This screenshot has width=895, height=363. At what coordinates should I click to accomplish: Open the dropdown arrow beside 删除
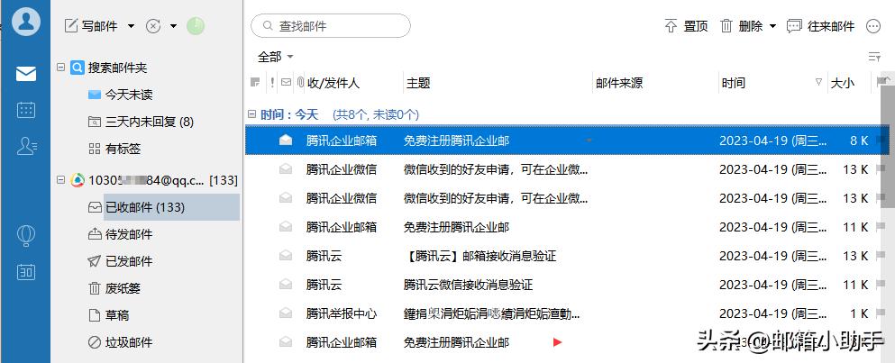(772, 26)
